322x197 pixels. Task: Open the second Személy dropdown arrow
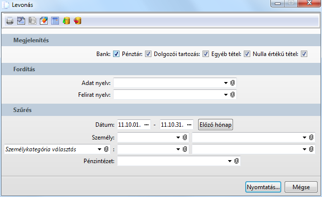pos(304,137)
